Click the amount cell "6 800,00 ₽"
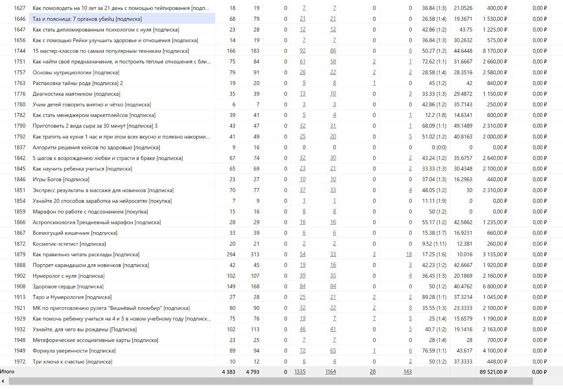Viewport: 563px width, 389px height. pyautogui.click(x=495, y=287)
